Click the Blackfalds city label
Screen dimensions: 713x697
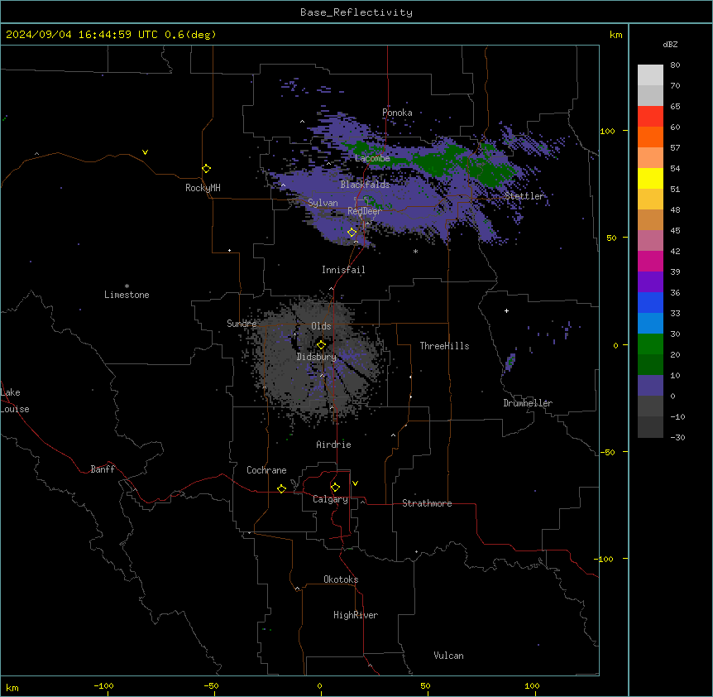pyautogui.click(x=365, y=185)
